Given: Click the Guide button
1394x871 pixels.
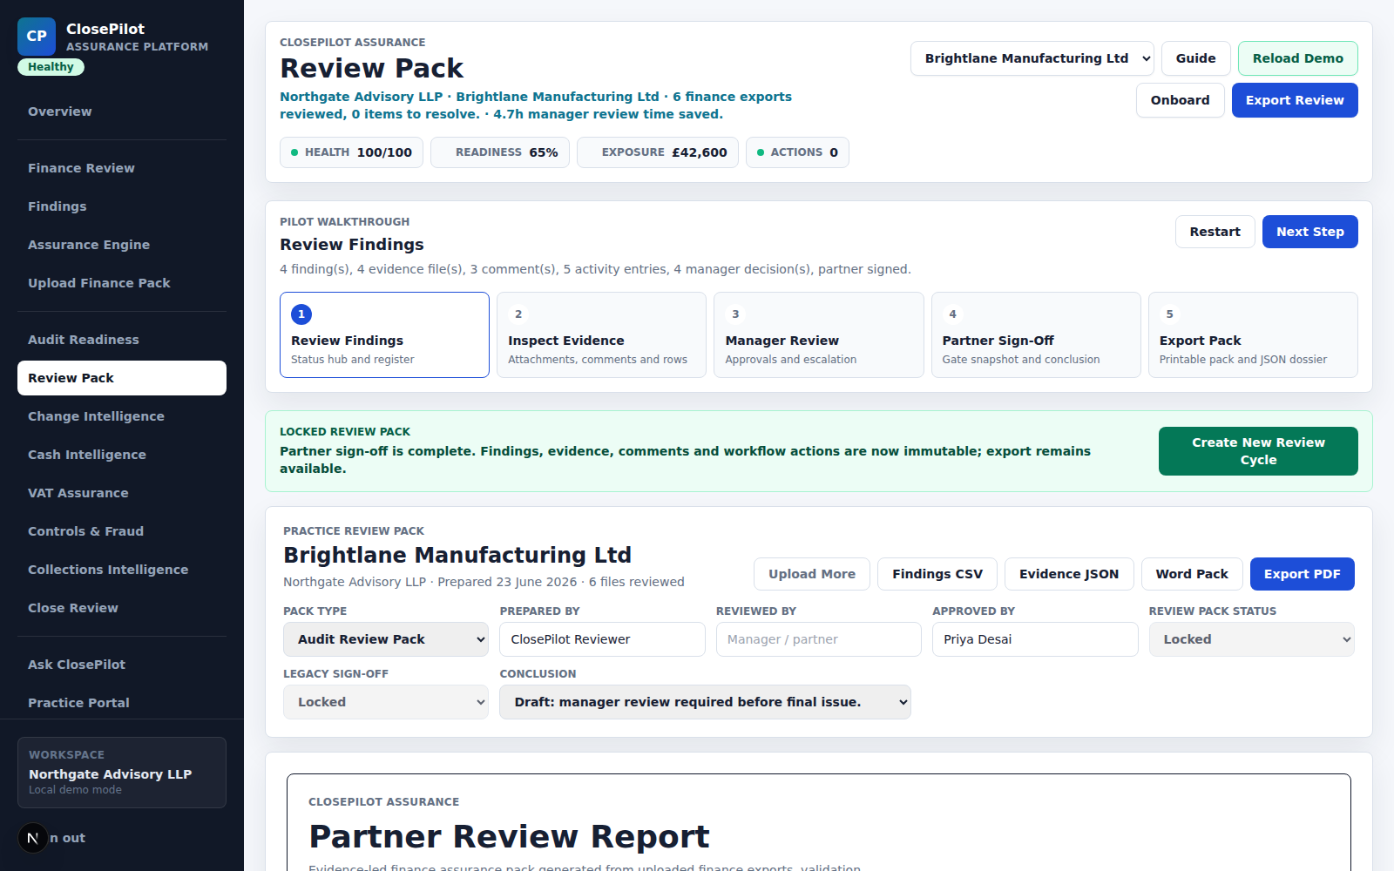Looking at the screenshot, I should (x=1195, y=58).
